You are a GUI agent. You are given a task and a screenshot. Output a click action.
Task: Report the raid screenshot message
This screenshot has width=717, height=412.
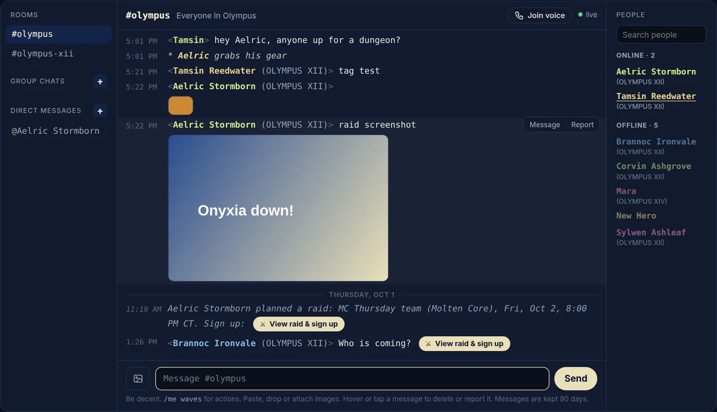(582, 125)
